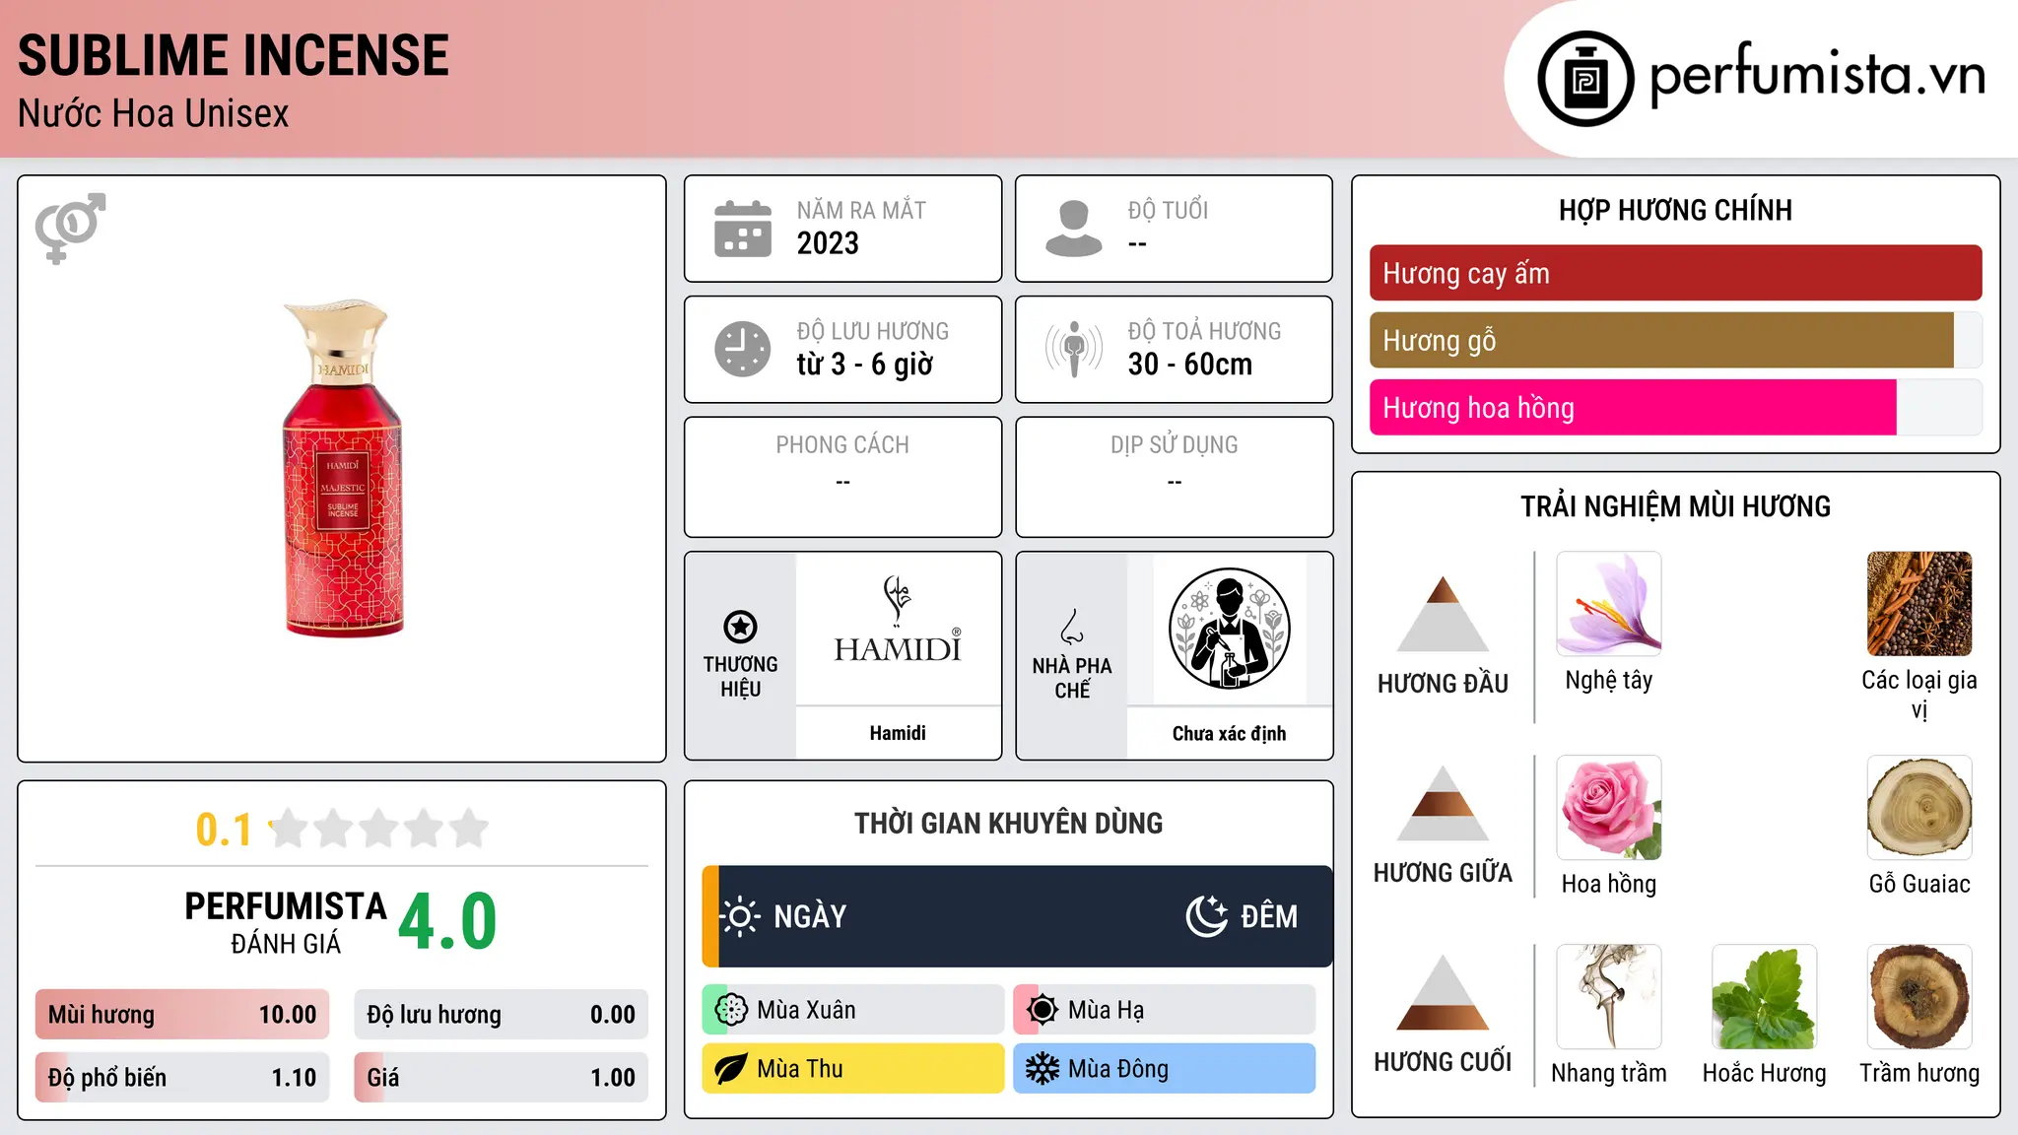Viewport: 2018px width, 1135px height.
Task: Click the Hợp hương chính heading
Action: coord(1675,210)
